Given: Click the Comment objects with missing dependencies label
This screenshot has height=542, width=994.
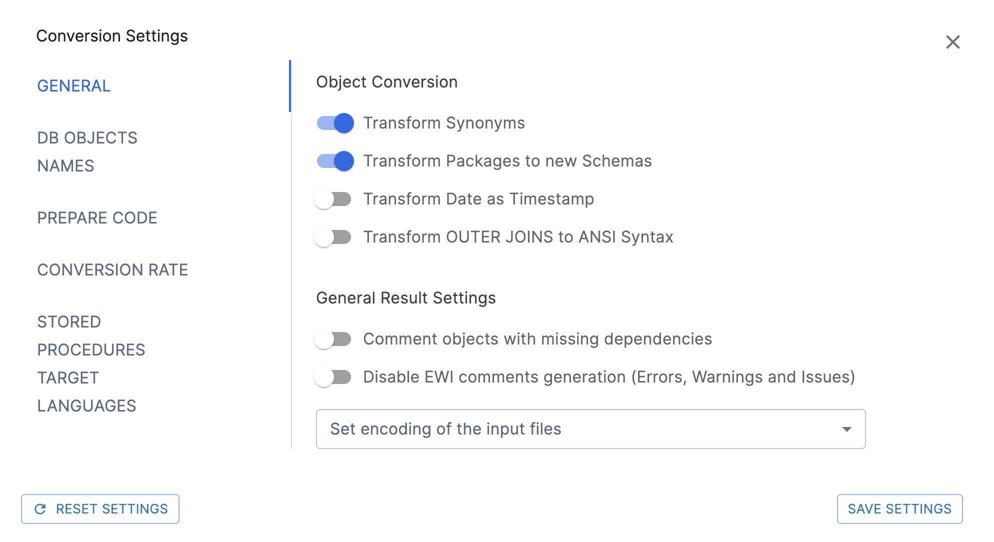Looking at the screenshot, I should (537, 339).
